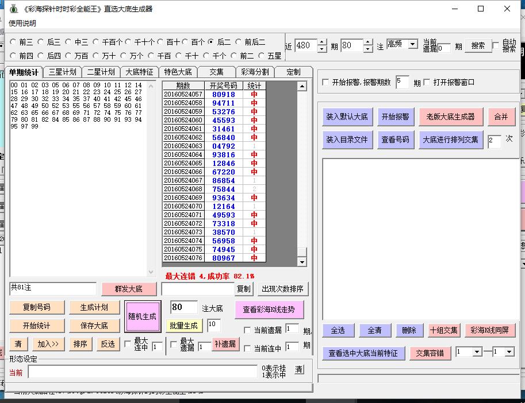
Task: Enable the 自动搜索 checkbox
Action: point(497,45)
